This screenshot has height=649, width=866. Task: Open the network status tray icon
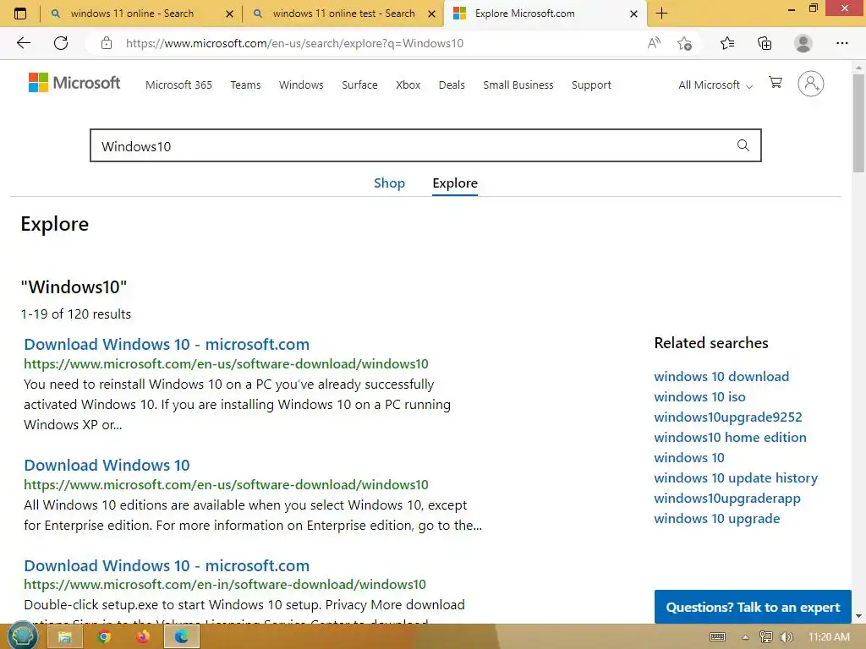766,637
